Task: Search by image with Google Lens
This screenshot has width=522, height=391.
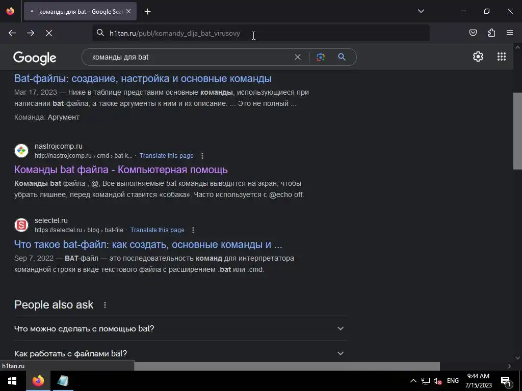Action: pyautogui.click(x=321, y=57)
